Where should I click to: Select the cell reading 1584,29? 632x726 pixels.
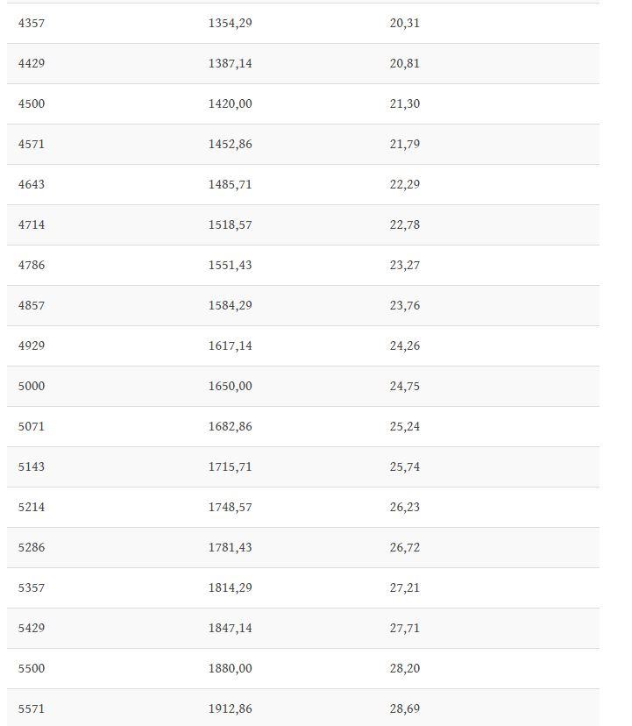(x=230, y=306)
